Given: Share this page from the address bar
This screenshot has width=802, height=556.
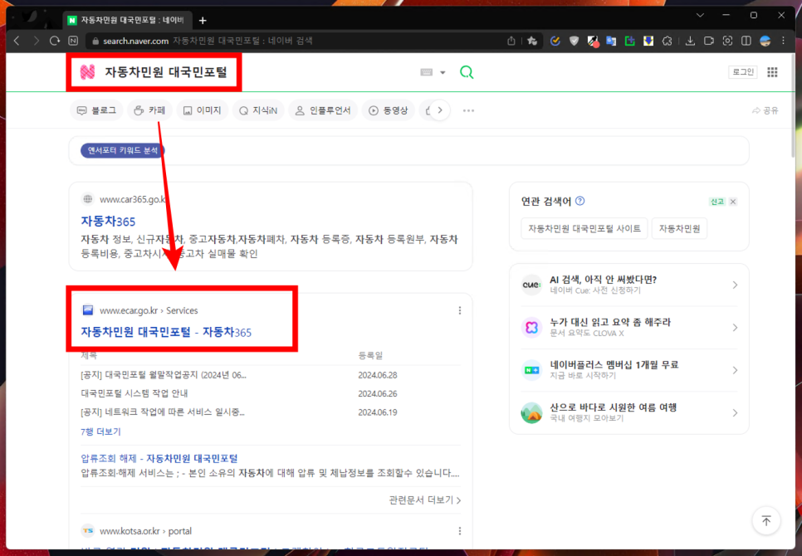Looking at the screenshot, I should click(511, 41).
